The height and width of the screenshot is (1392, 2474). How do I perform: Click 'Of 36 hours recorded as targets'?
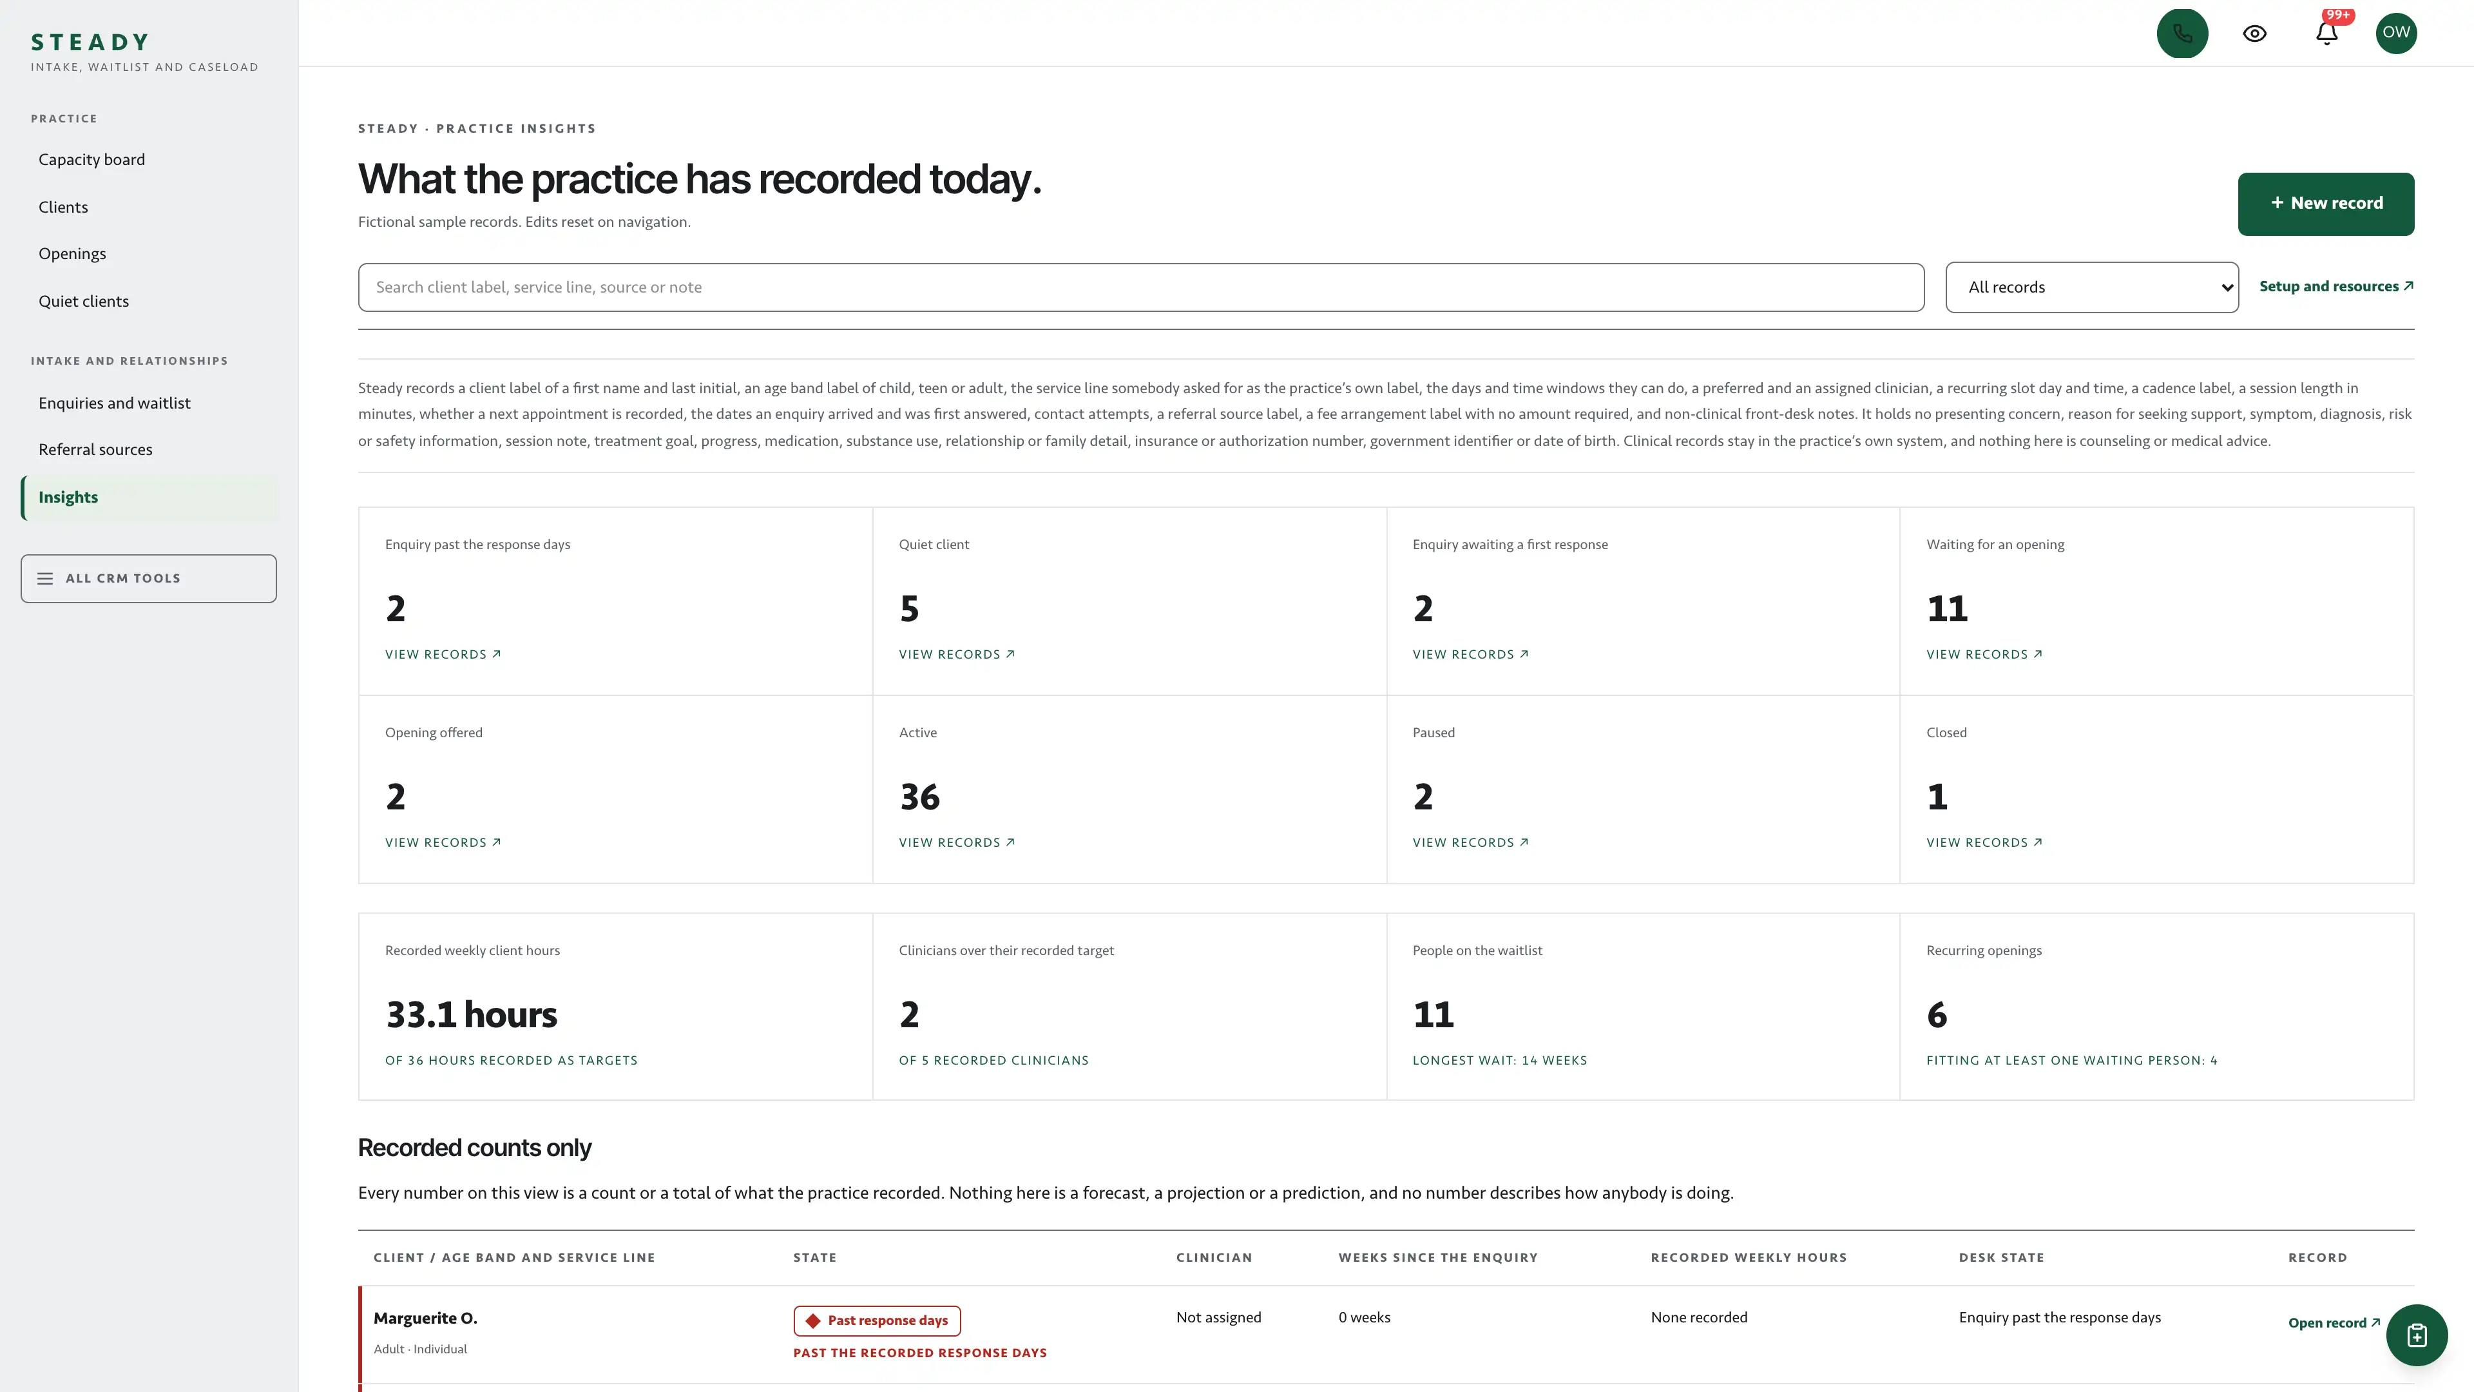tap(511, 1061)
